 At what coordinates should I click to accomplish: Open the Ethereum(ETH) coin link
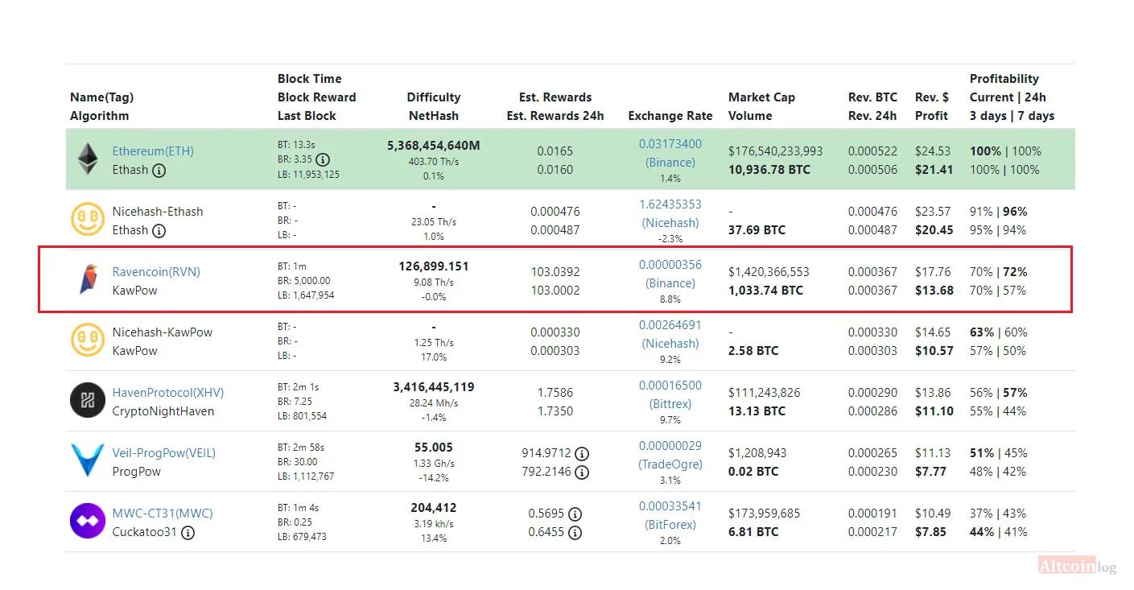153,151
